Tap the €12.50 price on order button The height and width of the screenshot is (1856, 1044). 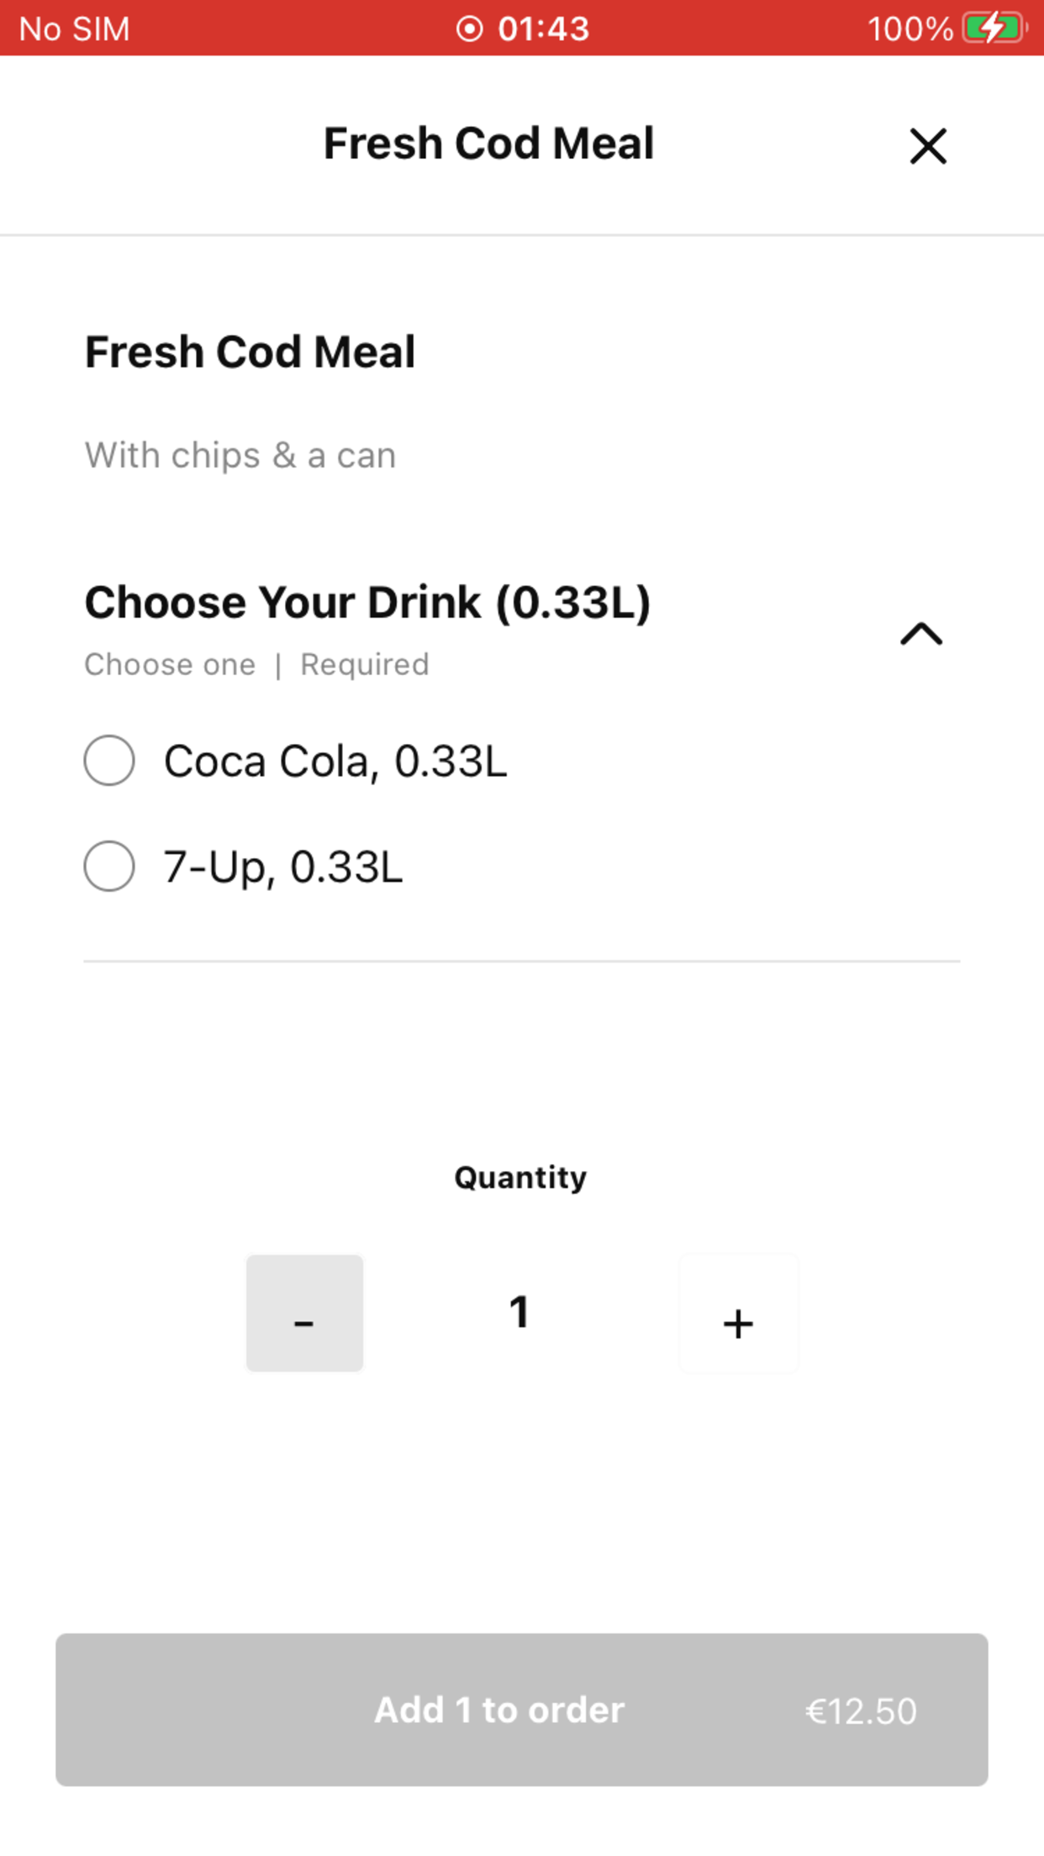click(x=861, y=1711)
